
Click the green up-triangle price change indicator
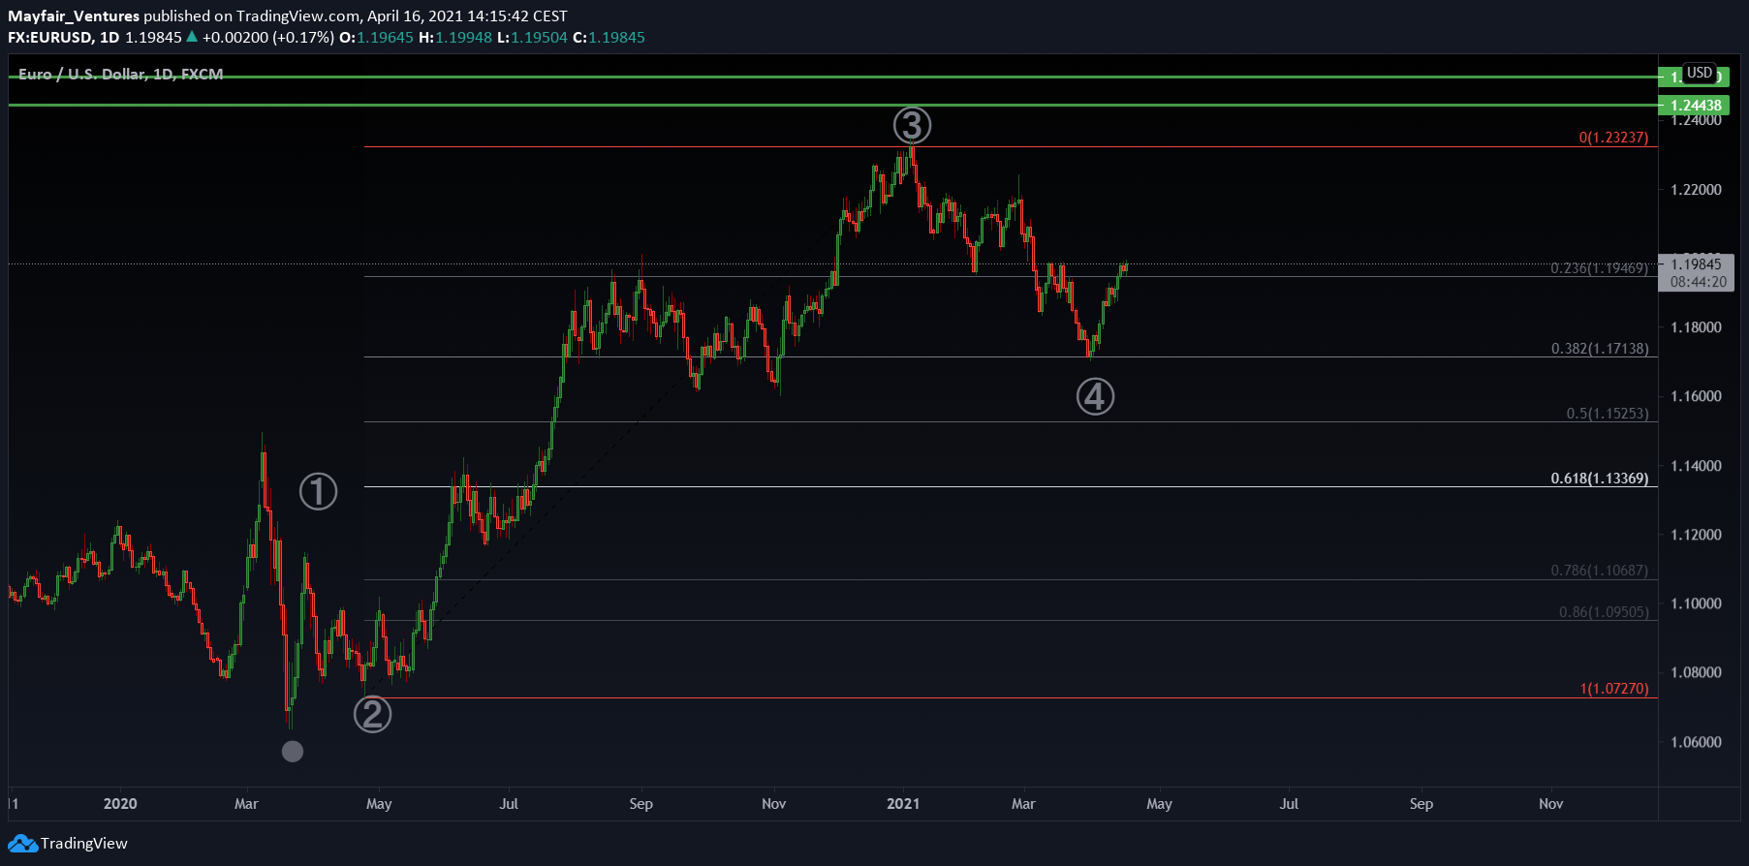(x=192, y=37)
